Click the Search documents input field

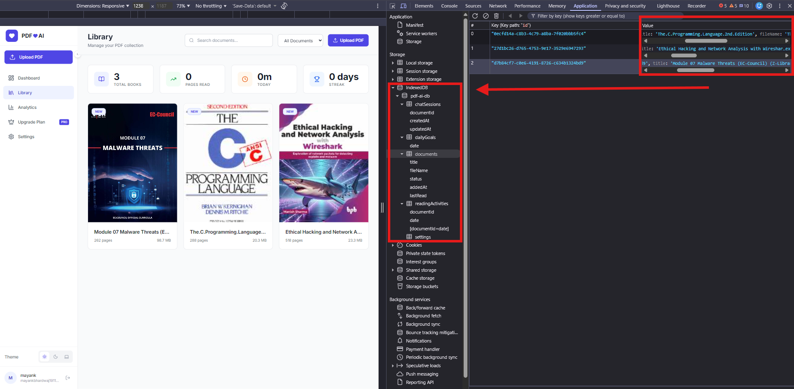pos(228,40)
